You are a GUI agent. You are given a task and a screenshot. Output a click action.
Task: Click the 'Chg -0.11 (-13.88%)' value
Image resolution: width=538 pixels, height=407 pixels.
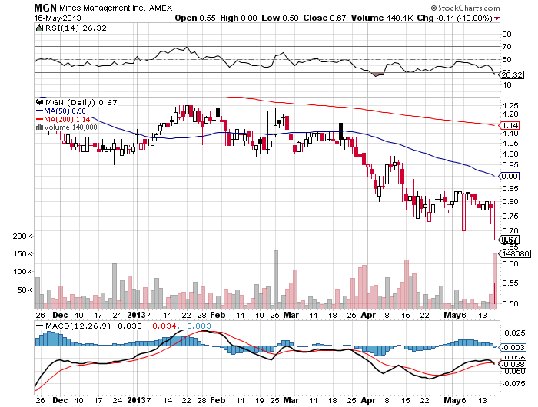click(455, 18)
